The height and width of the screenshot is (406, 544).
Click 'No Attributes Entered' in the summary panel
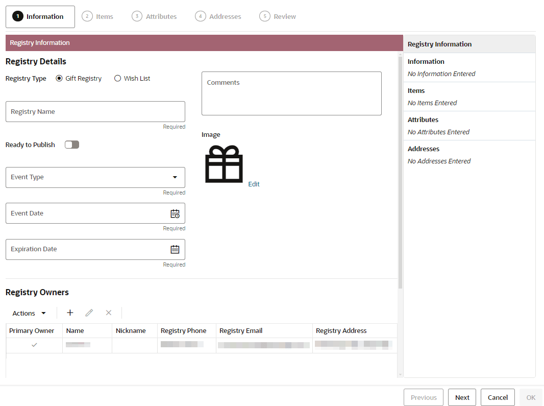(x=438, y=132)
